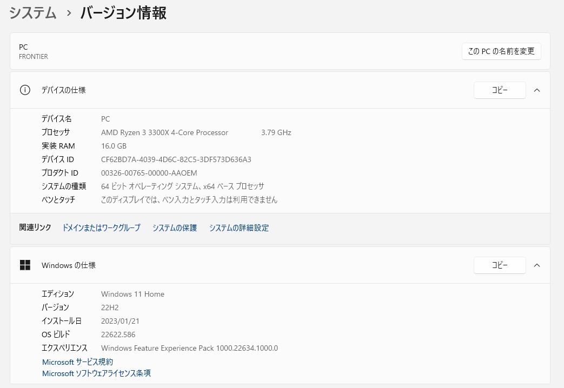
Task: Open ドメインまたはワークグループ link
Action: point(101,228)
